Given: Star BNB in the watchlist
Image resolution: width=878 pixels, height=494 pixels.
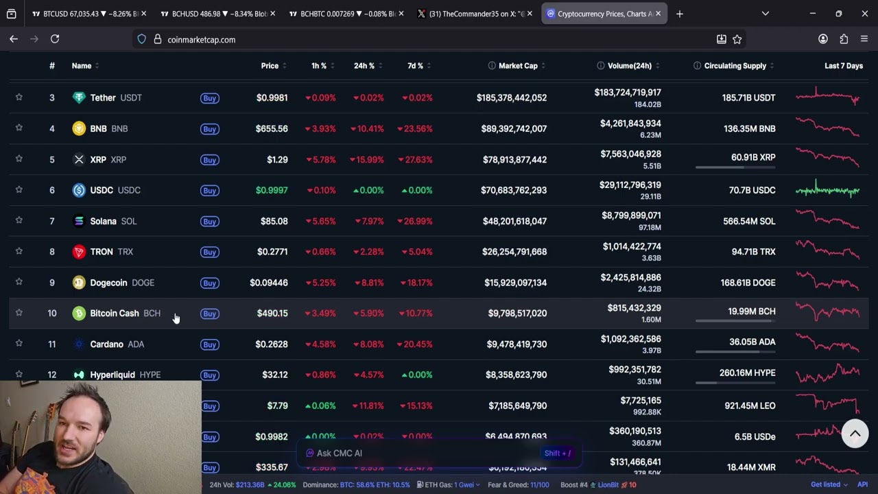Looking at the screenshot, I should point(19,128).
